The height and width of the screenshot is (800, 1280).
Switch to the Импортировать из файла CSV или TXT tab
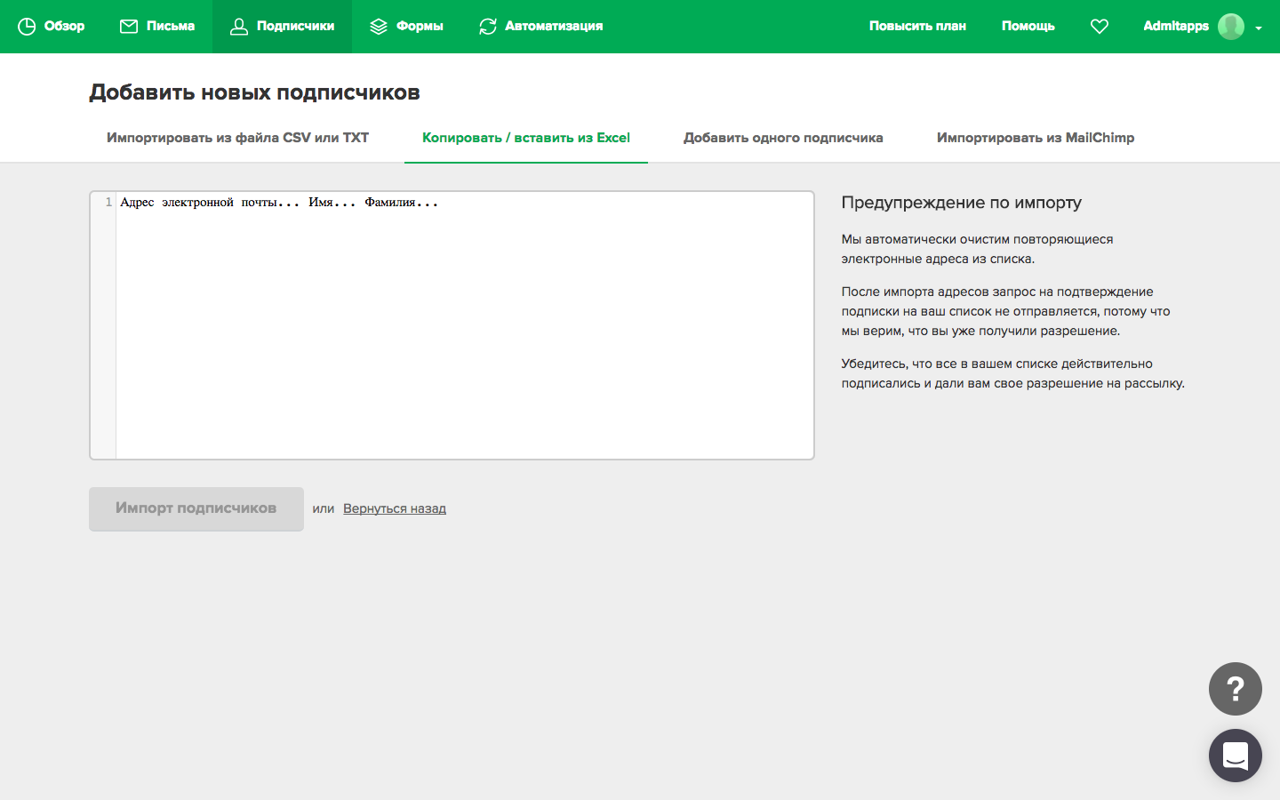coord(236,138)
